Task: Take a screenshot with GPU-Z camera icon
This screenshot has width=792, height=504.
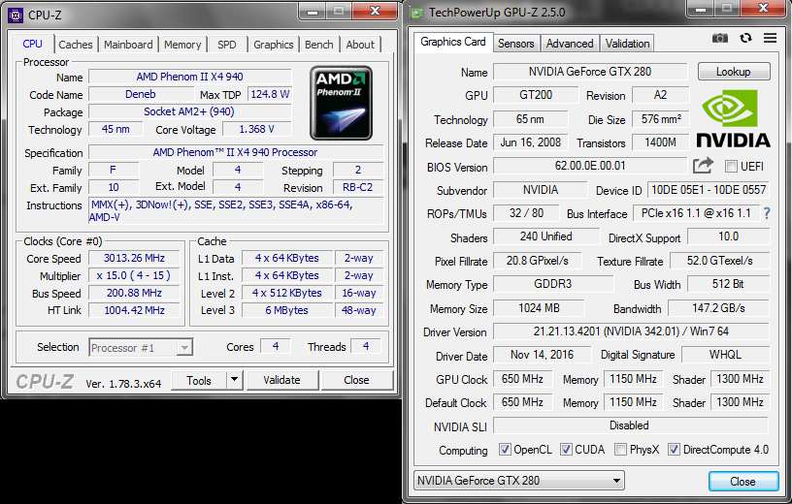Action: 720,39
